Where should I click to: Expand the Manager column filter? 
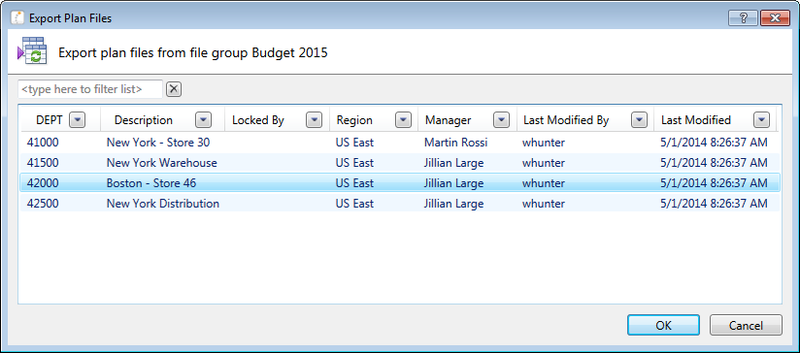[x=502, y=120]
